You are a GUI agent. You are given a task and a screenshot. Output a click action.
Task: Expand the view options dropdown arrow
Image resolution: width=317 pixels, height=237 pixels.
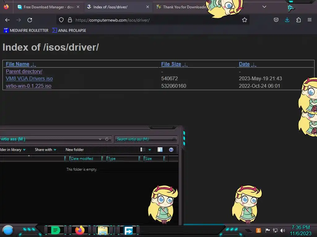click(150, 150)
